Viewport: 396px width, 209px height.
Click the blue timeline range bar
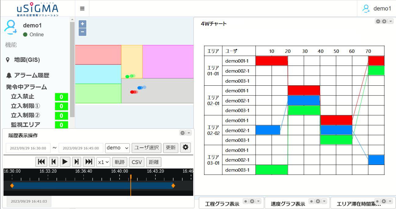[92, 186]
